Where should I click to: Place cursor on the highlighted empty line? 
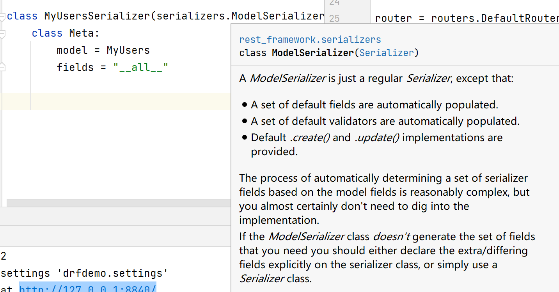tap(117, 101)
